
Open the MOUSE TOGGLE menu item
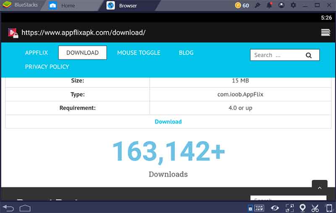pyautogui.click(x=139, y=52)
